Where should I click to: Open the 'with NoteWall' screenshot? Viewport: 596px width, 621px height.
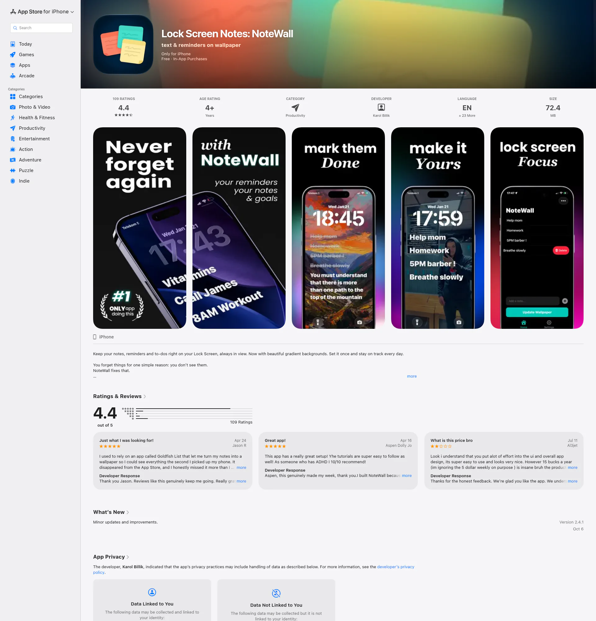pyautogui.click(x=239, y=228)
